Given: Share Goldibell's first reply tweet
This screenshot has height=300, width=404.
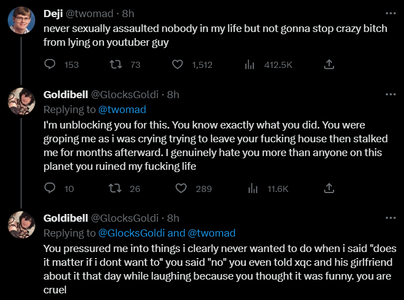Looking at the screenshot, I should (x=329, y=189).
